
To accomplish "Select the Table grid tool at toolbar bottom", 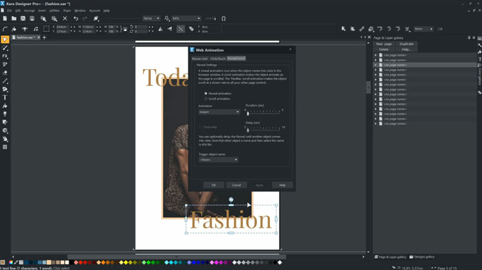I will (x=5, y=147).
